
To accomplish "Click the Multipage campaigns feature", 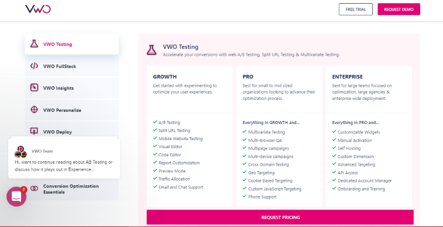I will point(268,148).
